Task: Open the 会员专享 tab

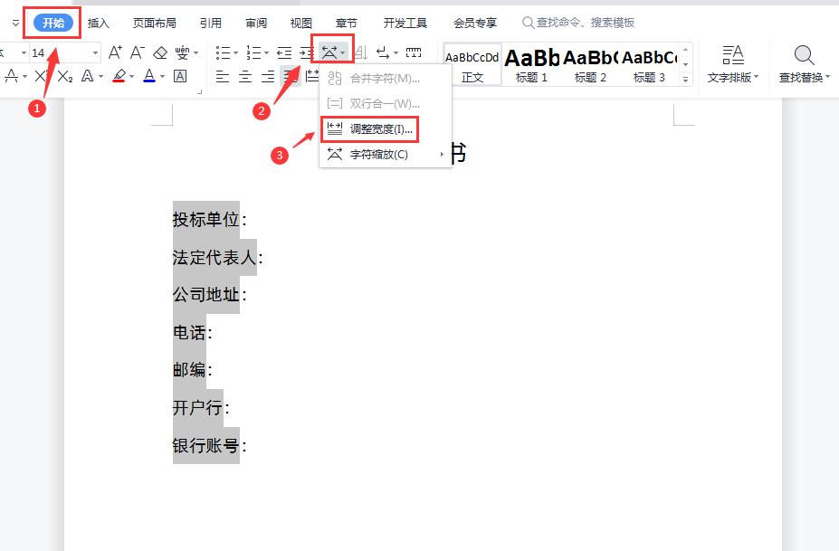Action: pos(475,23)
